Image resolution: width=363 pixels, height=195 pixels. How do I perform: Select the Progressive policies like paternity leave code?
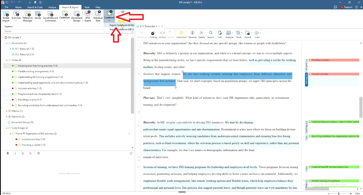pyautogui.click(x=40, y=94)
